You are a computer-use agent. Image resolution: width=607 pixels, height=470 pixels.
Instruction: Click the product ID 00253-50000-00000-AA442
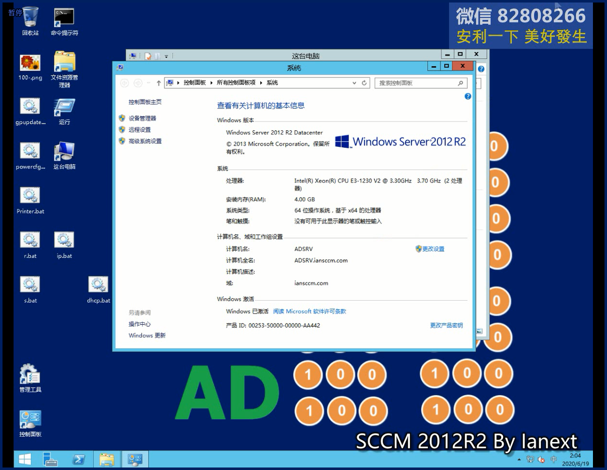284,326
